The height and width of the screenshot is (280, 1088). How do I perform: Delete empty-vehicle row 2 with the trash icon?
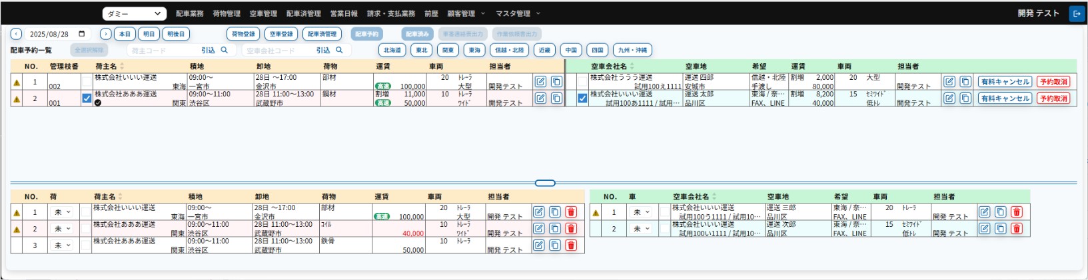pyautogui.click(x=1017, y=229)
